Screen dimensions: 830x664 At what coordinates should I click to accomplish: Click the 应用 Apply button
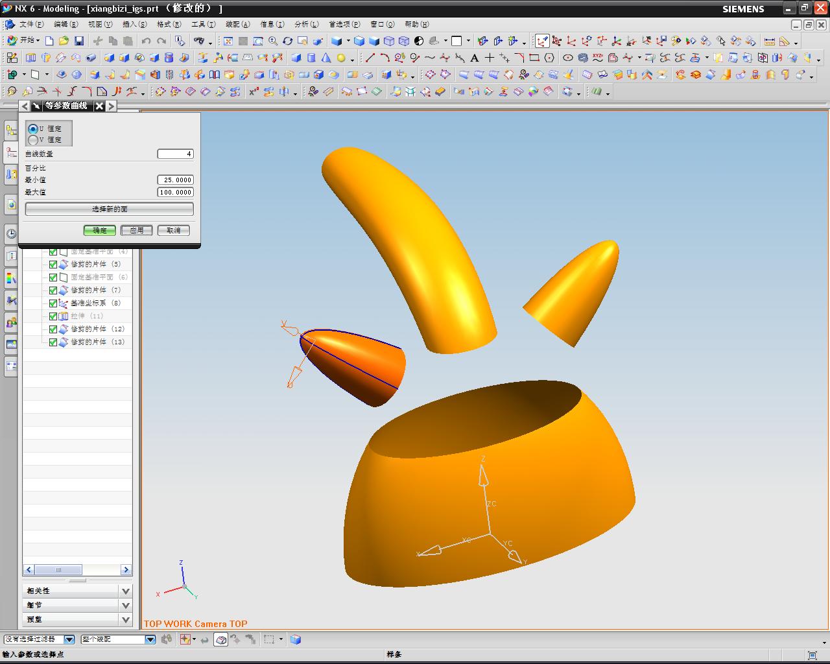tap(137, 230)
